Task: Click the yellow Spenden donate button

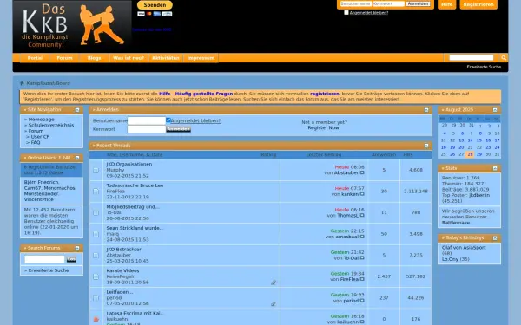Action: (x=155, y=5)
